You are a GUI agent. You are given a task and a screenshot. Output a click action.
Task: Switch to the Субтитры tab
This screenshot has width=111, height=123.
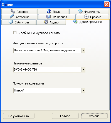pyautogui.click(x=19, y=22)
